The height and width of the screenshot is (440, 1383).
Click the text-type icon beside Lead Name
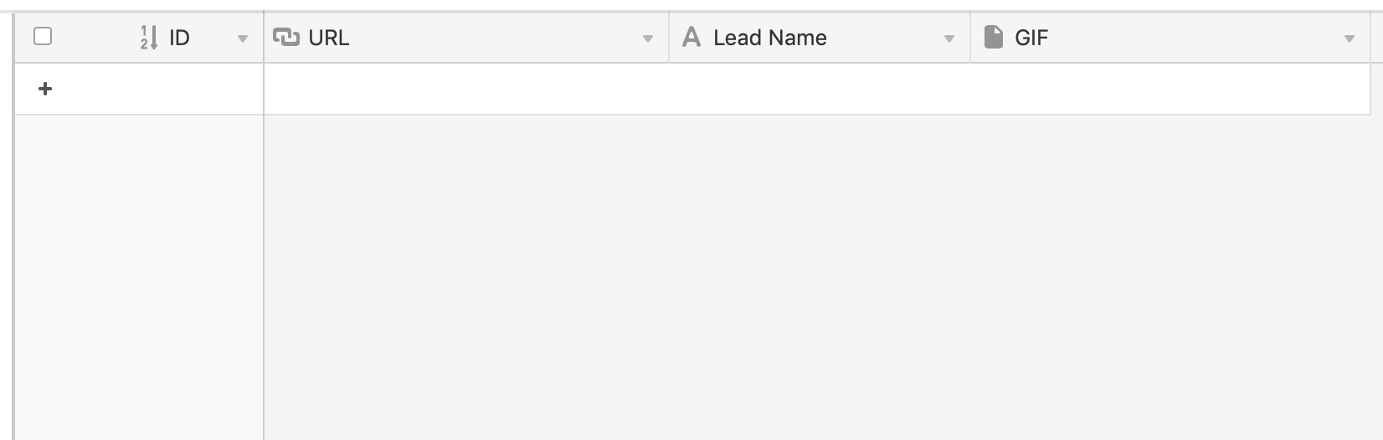691,37
